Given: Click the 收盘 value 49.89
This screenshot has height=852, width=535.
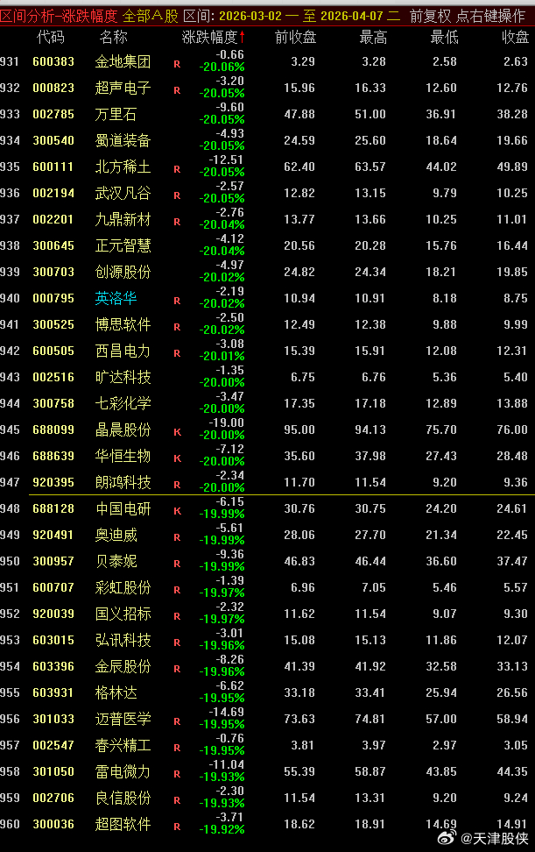Looking at the screenshot, I should (512, 167).
